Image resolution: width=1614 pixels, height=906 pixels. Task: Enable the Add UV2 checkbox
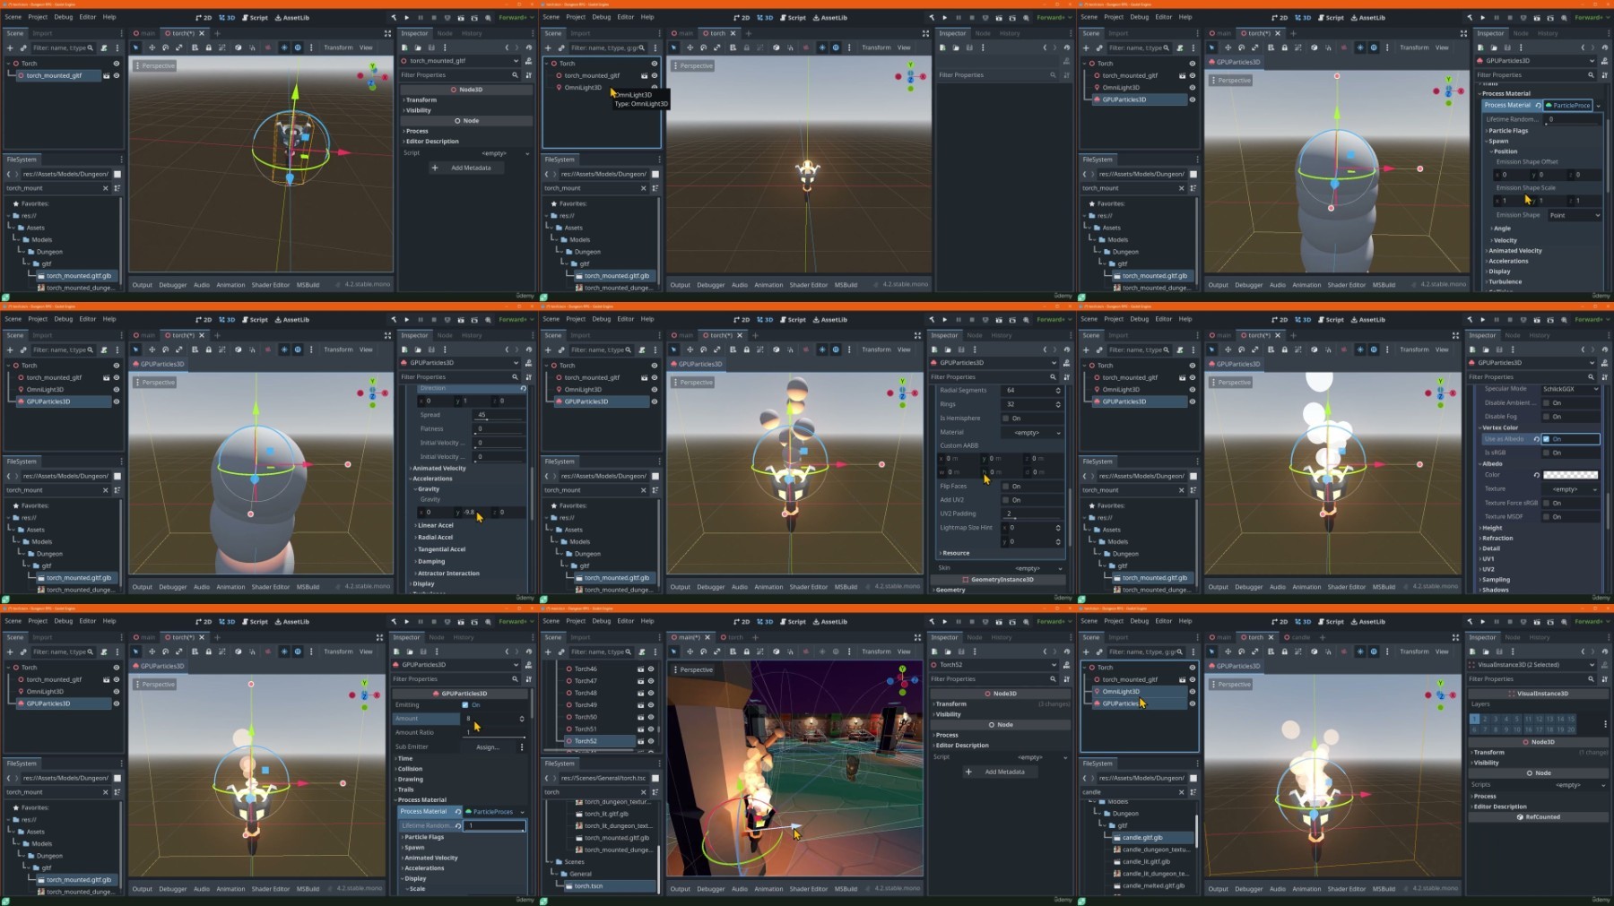1005,500
